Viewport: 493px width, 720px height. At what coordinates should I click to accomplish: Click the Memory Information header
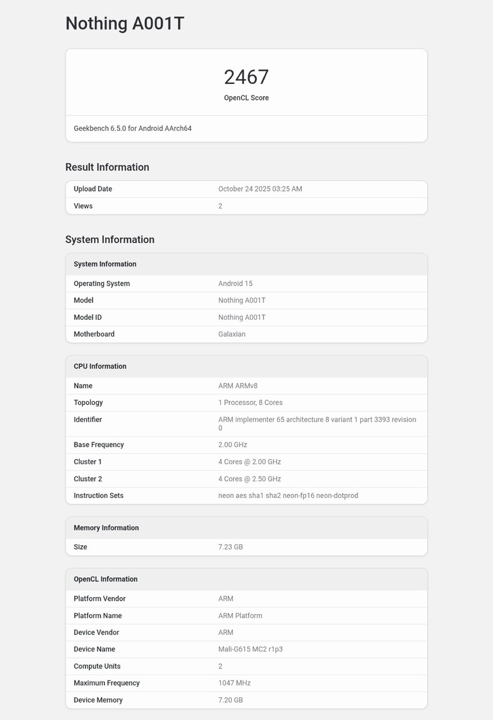tap(106, 528)
